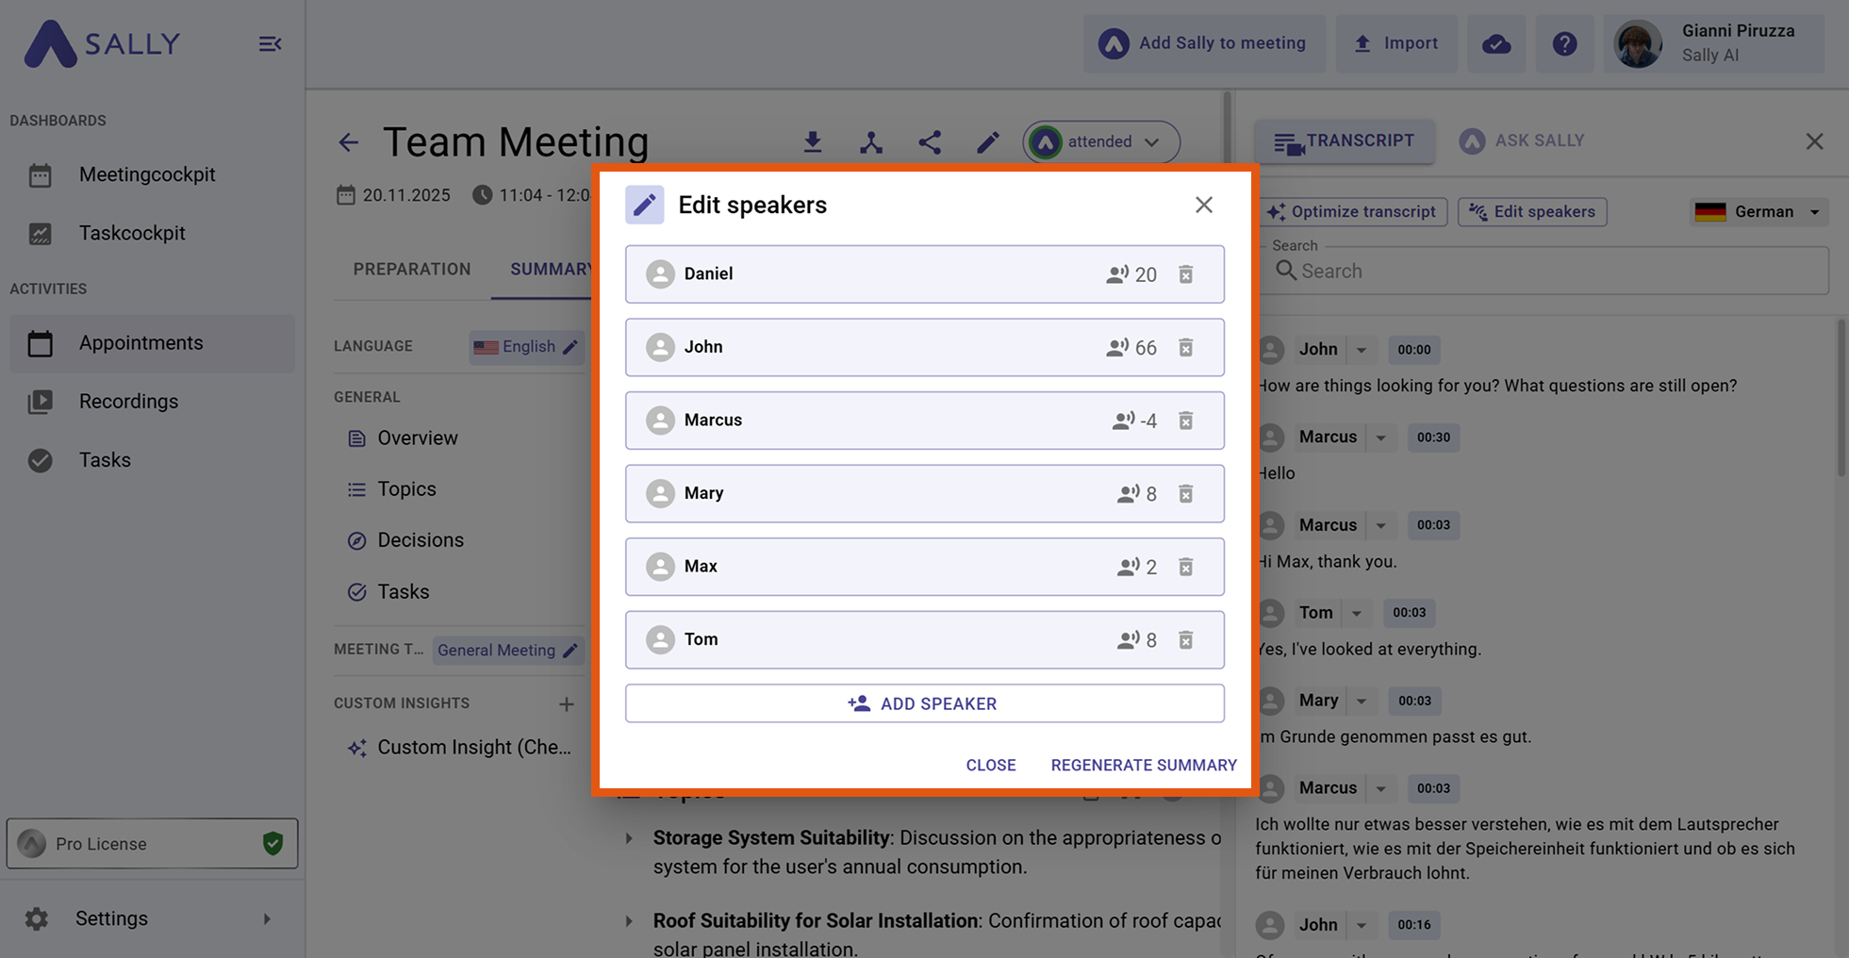The height and width of the screenshot is (958, 1849).
Task: Collapse the sidebar with the menu icon
Action: point(270,44)
